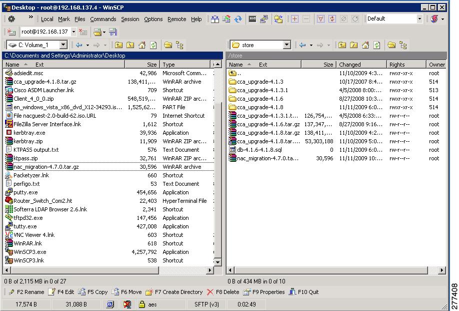Sort local panel by Type column header
The height and width of the screenshot is (311, 459).
(x=185, y=65)
